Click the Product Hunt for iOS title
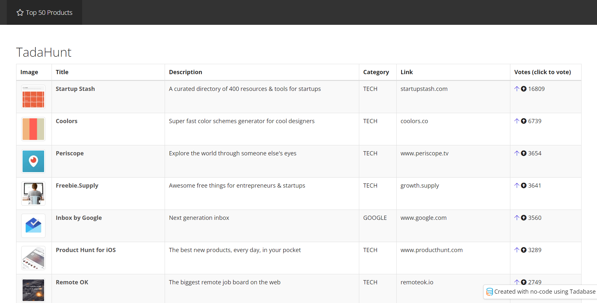The height and width of the screenshot is (303, 597). [86, 250]
